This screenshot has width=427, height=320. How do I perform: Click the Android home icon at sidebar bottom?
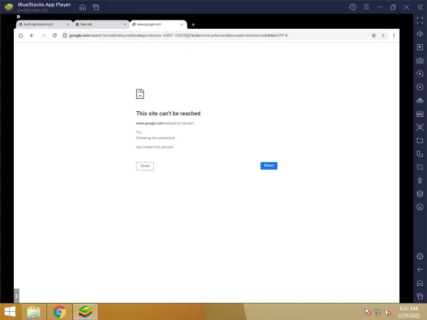coord(420,283)
